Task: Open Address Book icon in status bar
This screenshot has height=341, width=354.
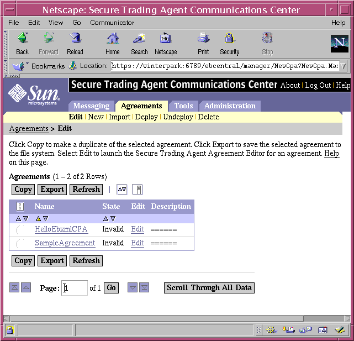Action: pos(323,330)
